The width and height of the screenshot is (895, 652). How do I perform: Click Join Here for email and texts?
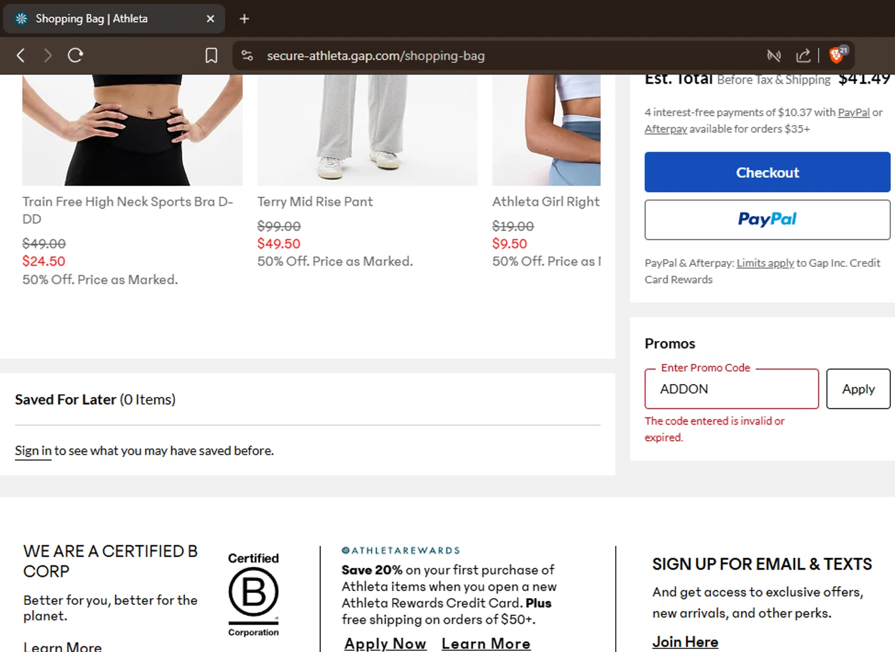tap(685, 642)
